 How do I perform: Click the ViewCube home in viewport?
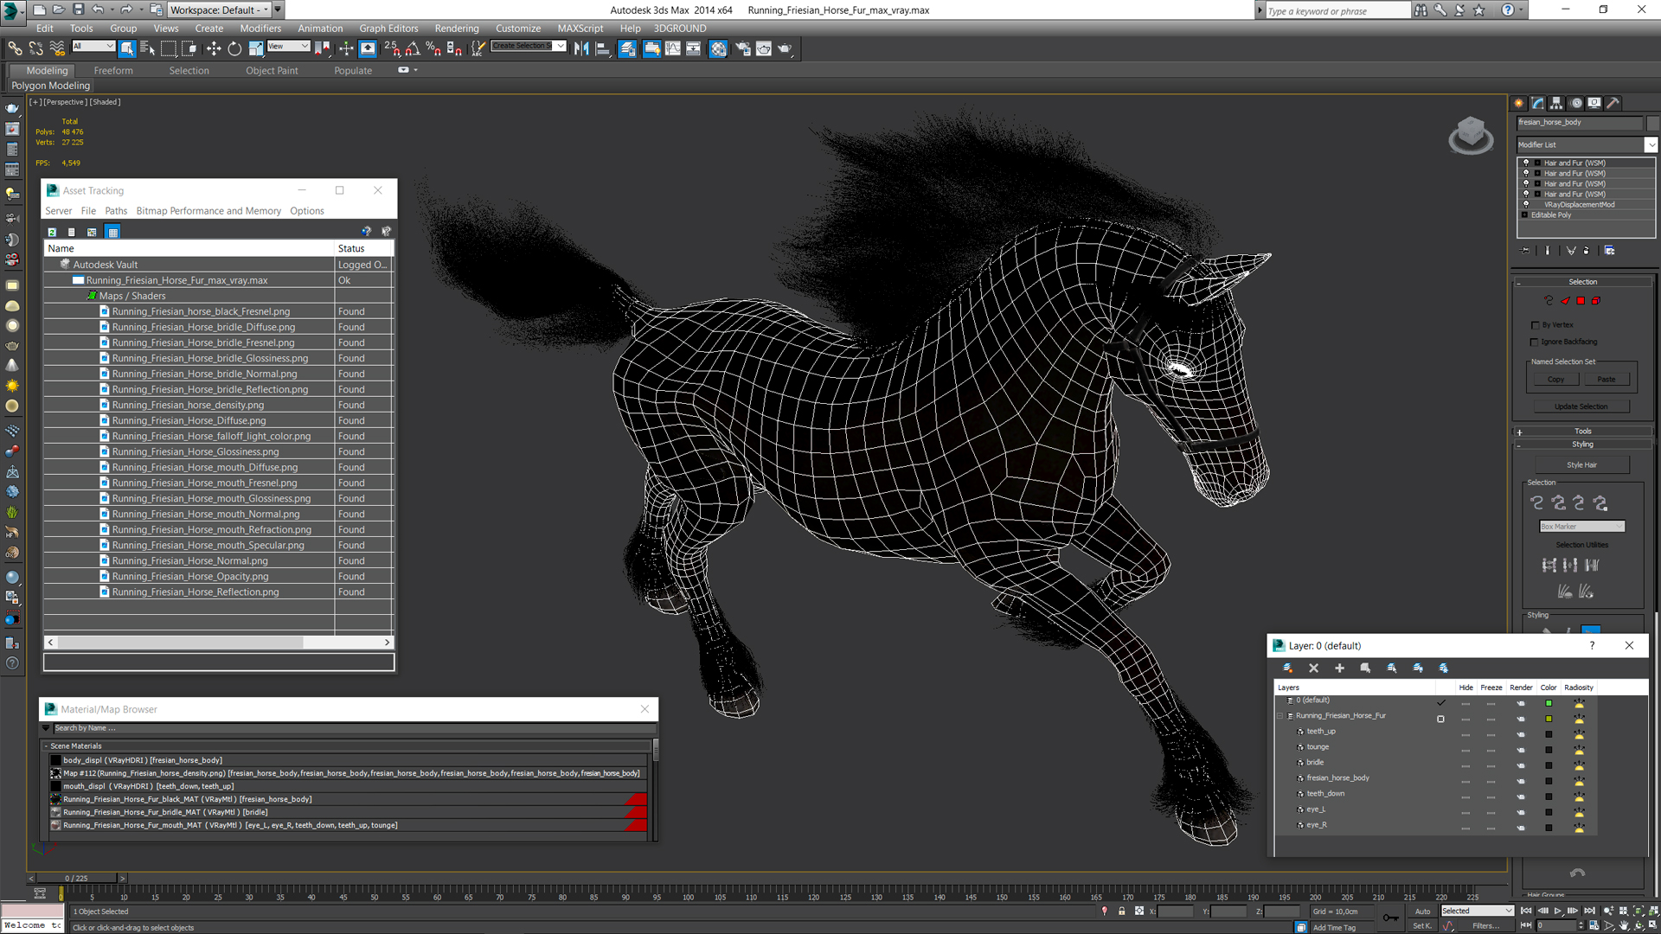(1471, 134)
